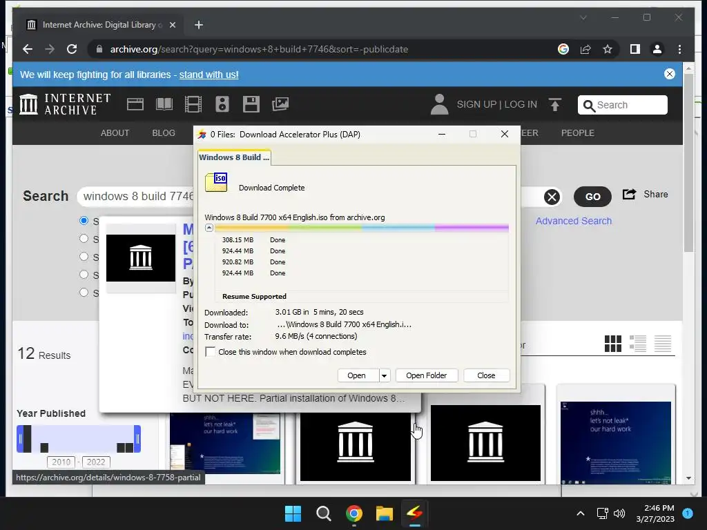Image resolution: width=707 pixels, height=530 pixels.
Task: Open the Internet Archive texts book icon
Action: pos(164,104)
